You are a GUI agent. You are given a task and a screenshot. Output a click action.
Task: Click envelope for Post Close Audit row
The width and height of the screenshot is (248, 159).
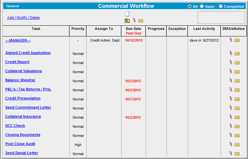click(237, 145)
